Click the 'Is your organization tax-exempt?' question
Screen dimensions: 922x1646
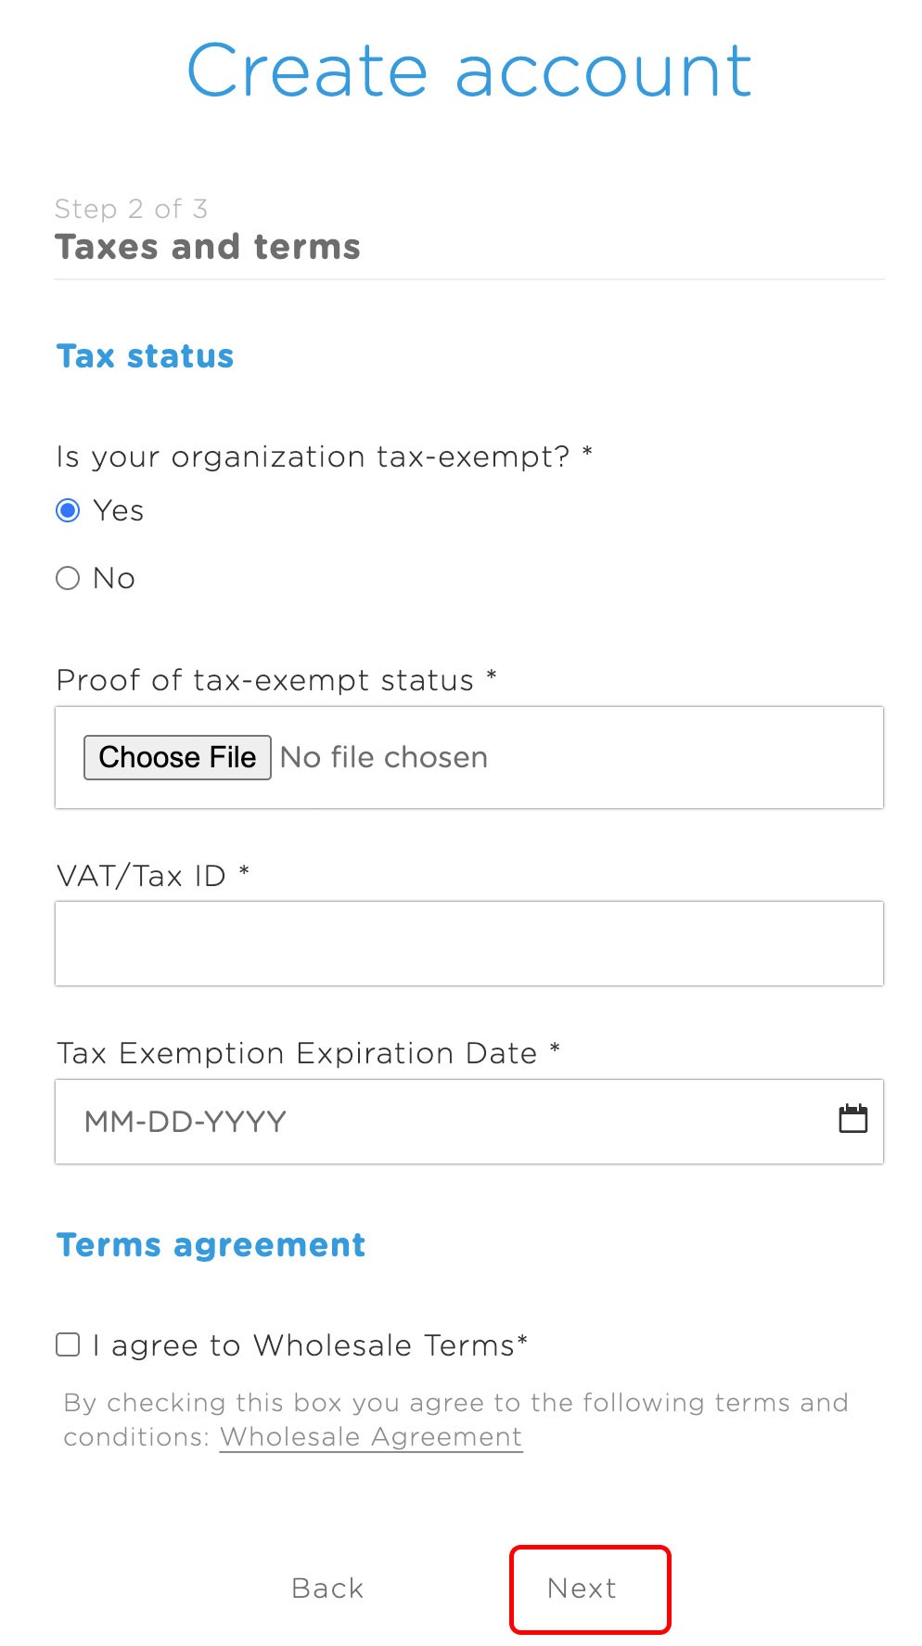[313, 457]
